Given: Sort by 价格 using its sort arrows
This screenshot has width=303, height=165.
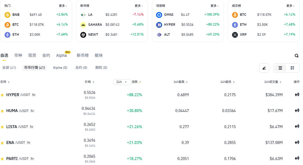Looking at the screenshot, I should pos(94,82).
